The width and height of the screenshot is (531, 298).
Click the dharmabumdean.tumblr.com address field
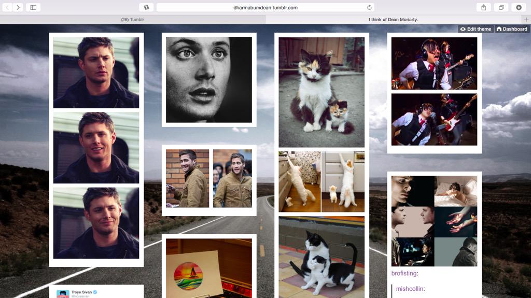click(x=265, y=7)
